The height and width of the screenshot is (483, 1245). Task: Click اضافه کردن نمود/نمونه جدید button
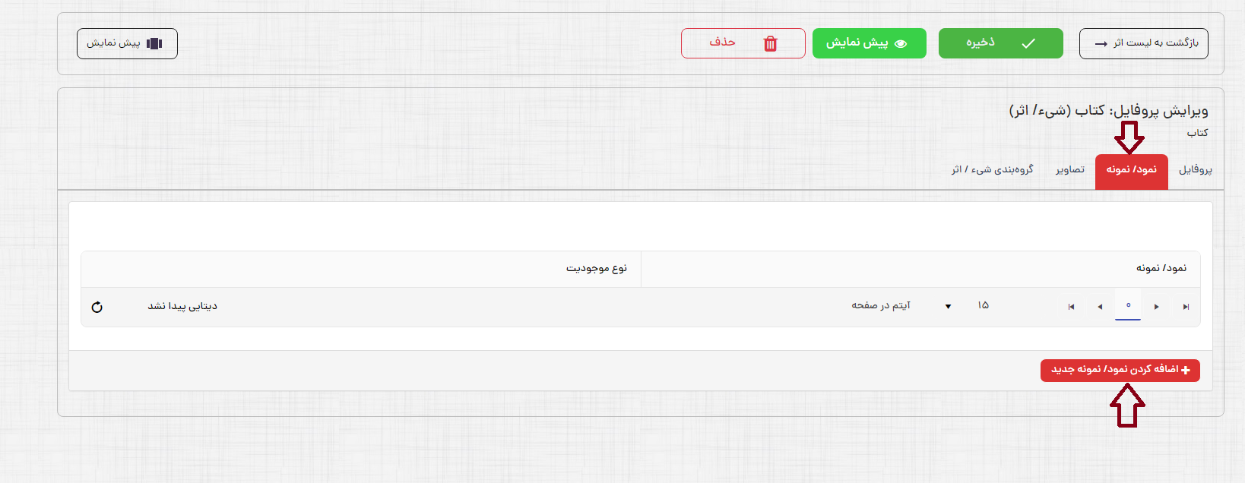(1120, 370)
